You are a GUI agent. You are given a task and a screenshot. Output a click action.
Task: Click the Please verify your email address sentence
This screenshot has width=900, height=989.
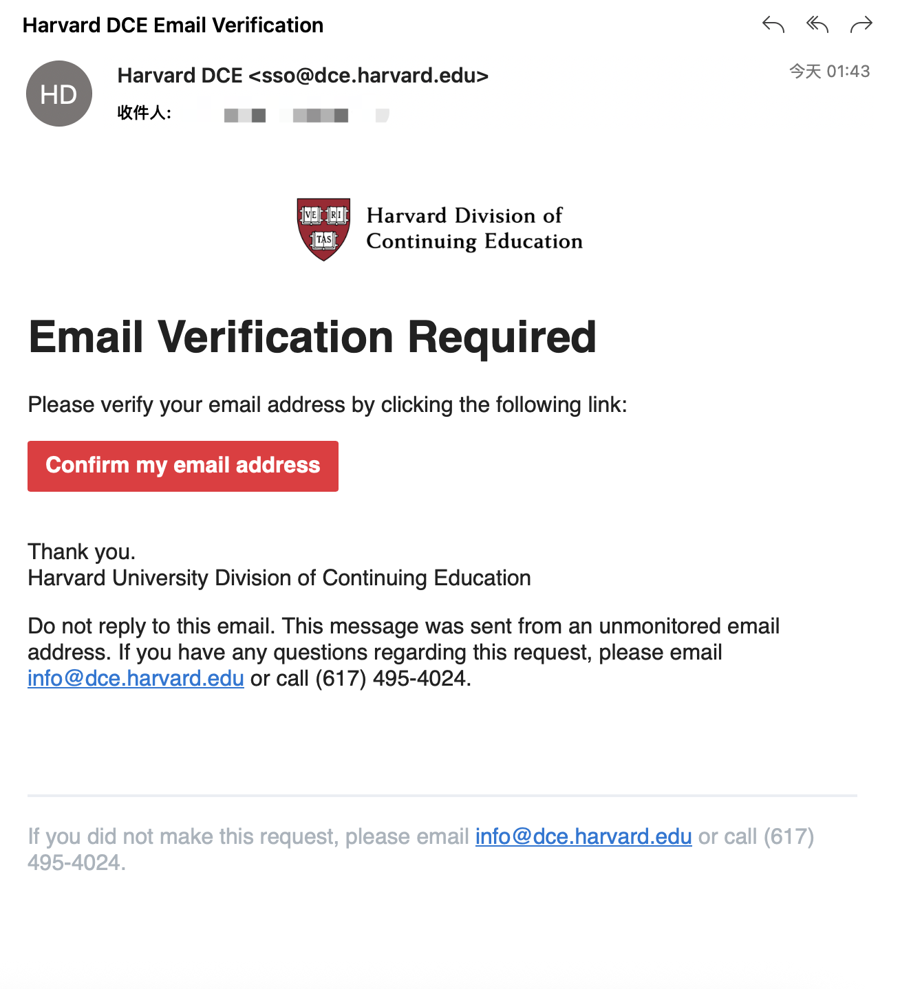point(327,404)
